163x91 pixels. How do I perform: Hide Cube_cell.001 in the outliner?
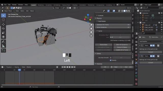(161, 27)
